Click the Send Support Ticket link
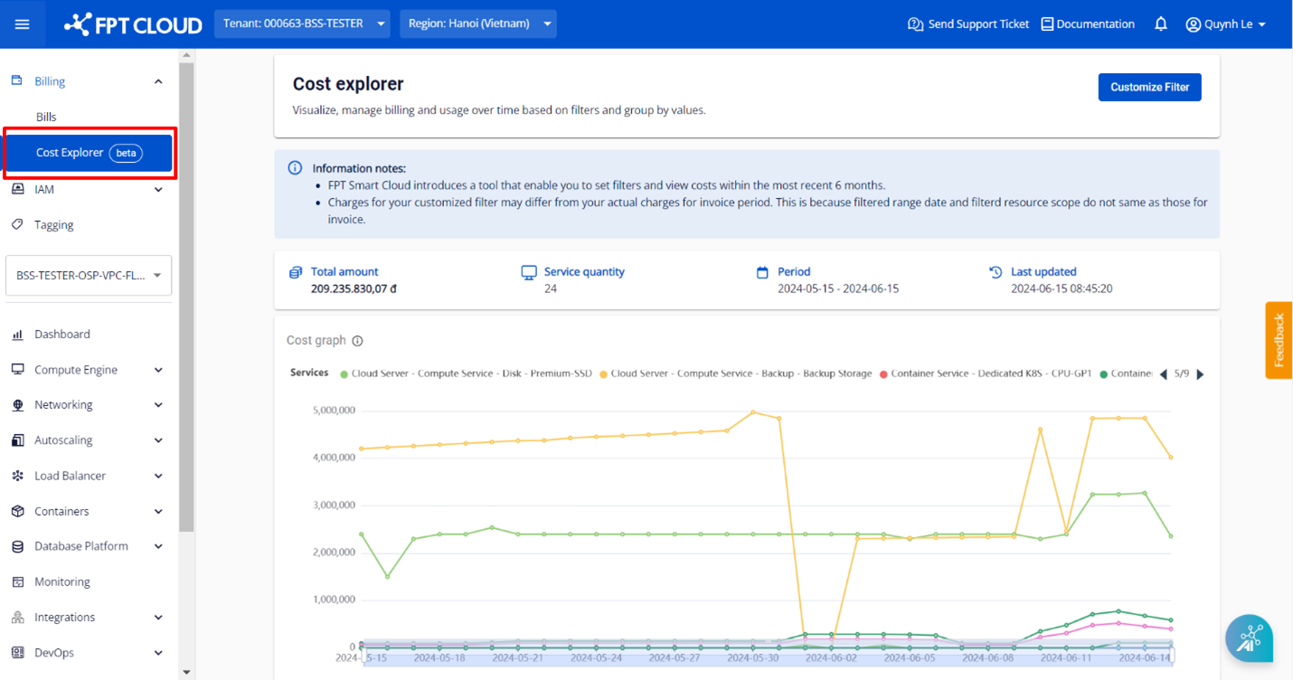1293x680 pixels. 978,24
